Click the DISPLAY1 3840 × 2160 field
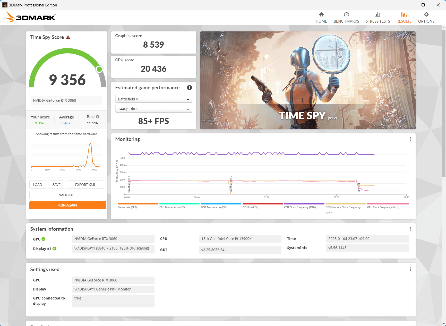 coord(113,248)
